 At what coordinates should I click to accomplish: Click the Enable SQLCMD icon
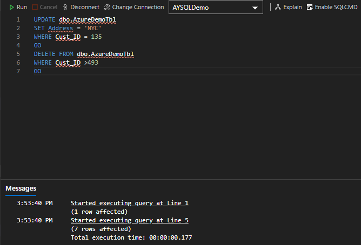coord(310,8)
